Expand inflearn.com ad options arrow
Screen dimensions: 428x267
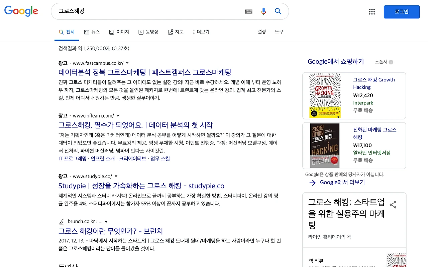click(x=118, y=116)
